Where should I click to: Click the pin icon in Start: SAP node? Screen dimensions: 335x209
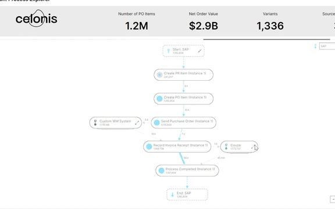click(x=168, y=51)
